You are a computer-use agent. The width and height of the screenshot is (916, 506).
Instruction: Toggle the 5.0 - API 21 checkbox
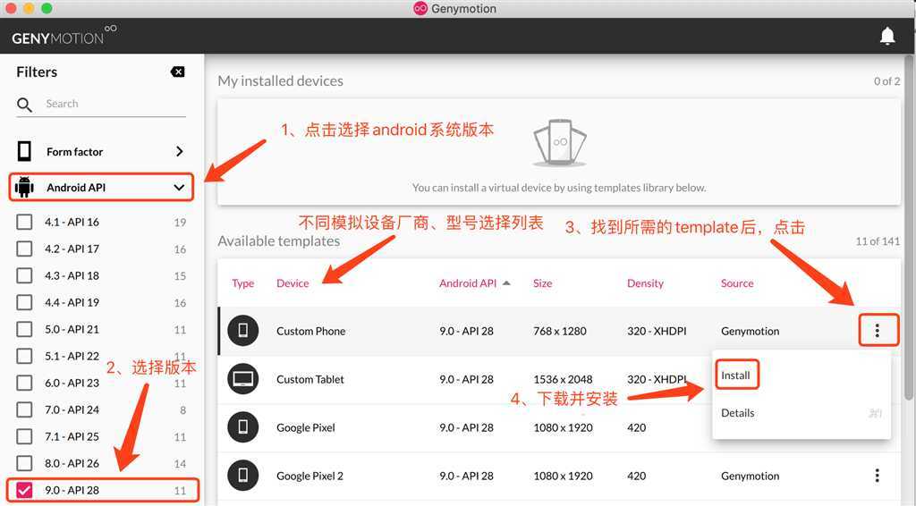click(24, 329)
